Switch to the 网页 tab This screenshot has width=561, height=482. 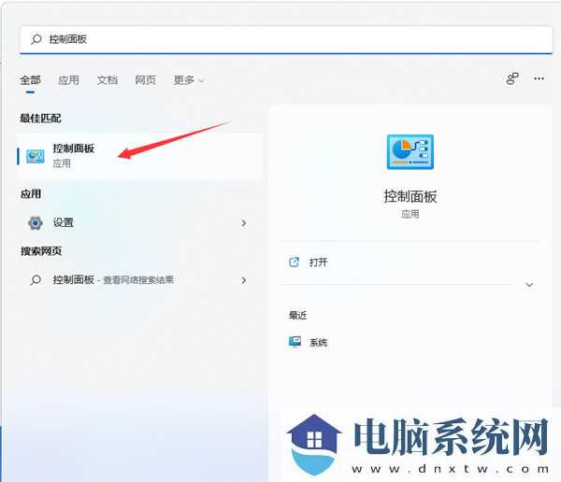[x=146, y=80]
